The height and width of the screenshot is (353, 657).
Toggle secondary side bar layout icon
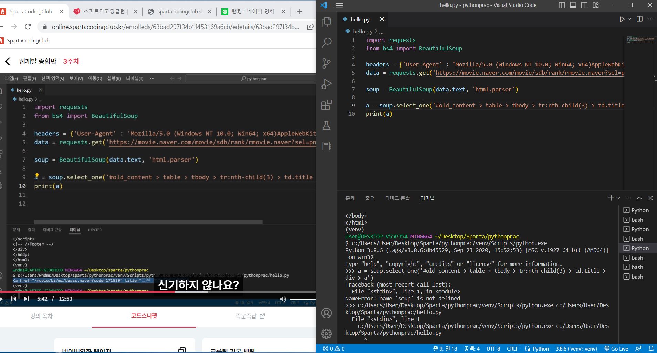point(584,5)
